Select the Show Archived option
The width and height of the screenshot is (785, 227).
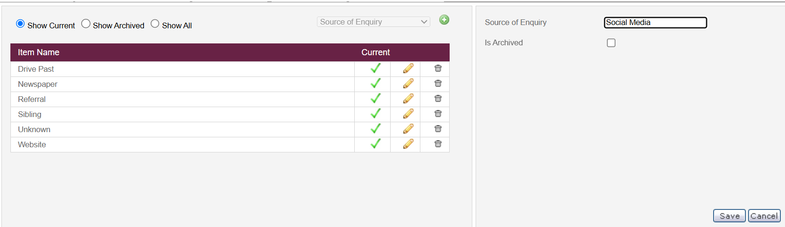click(x=85, y=24)
